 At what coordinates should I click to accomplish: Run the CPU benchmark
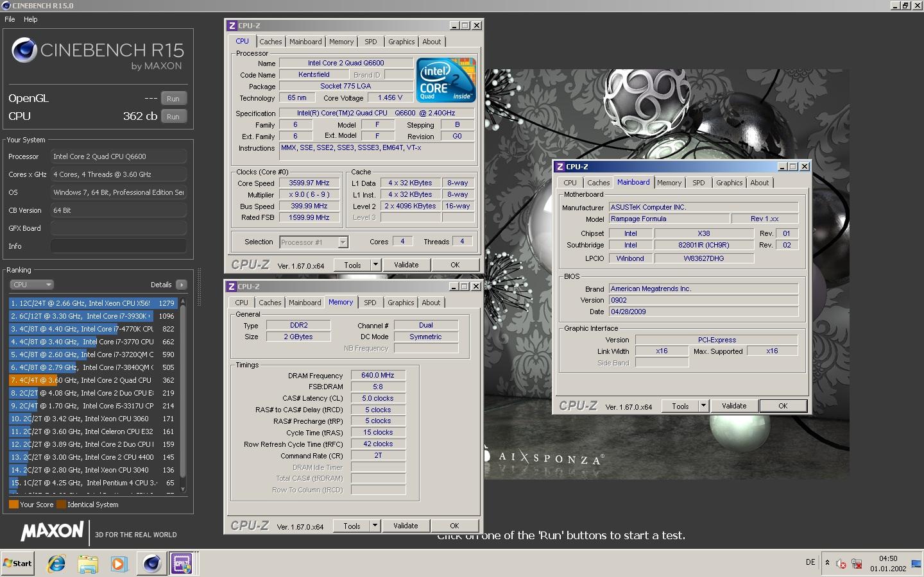[173, 117]
